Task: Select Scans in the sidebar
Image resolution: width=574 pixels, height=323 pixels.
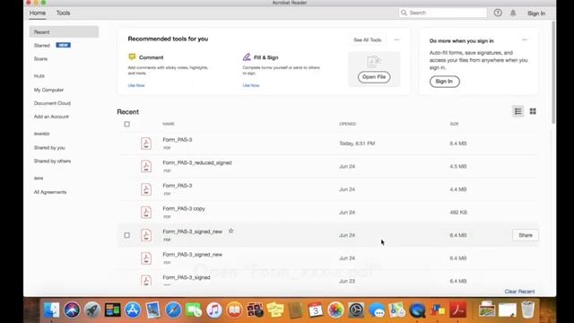Action: coord(40,58)
